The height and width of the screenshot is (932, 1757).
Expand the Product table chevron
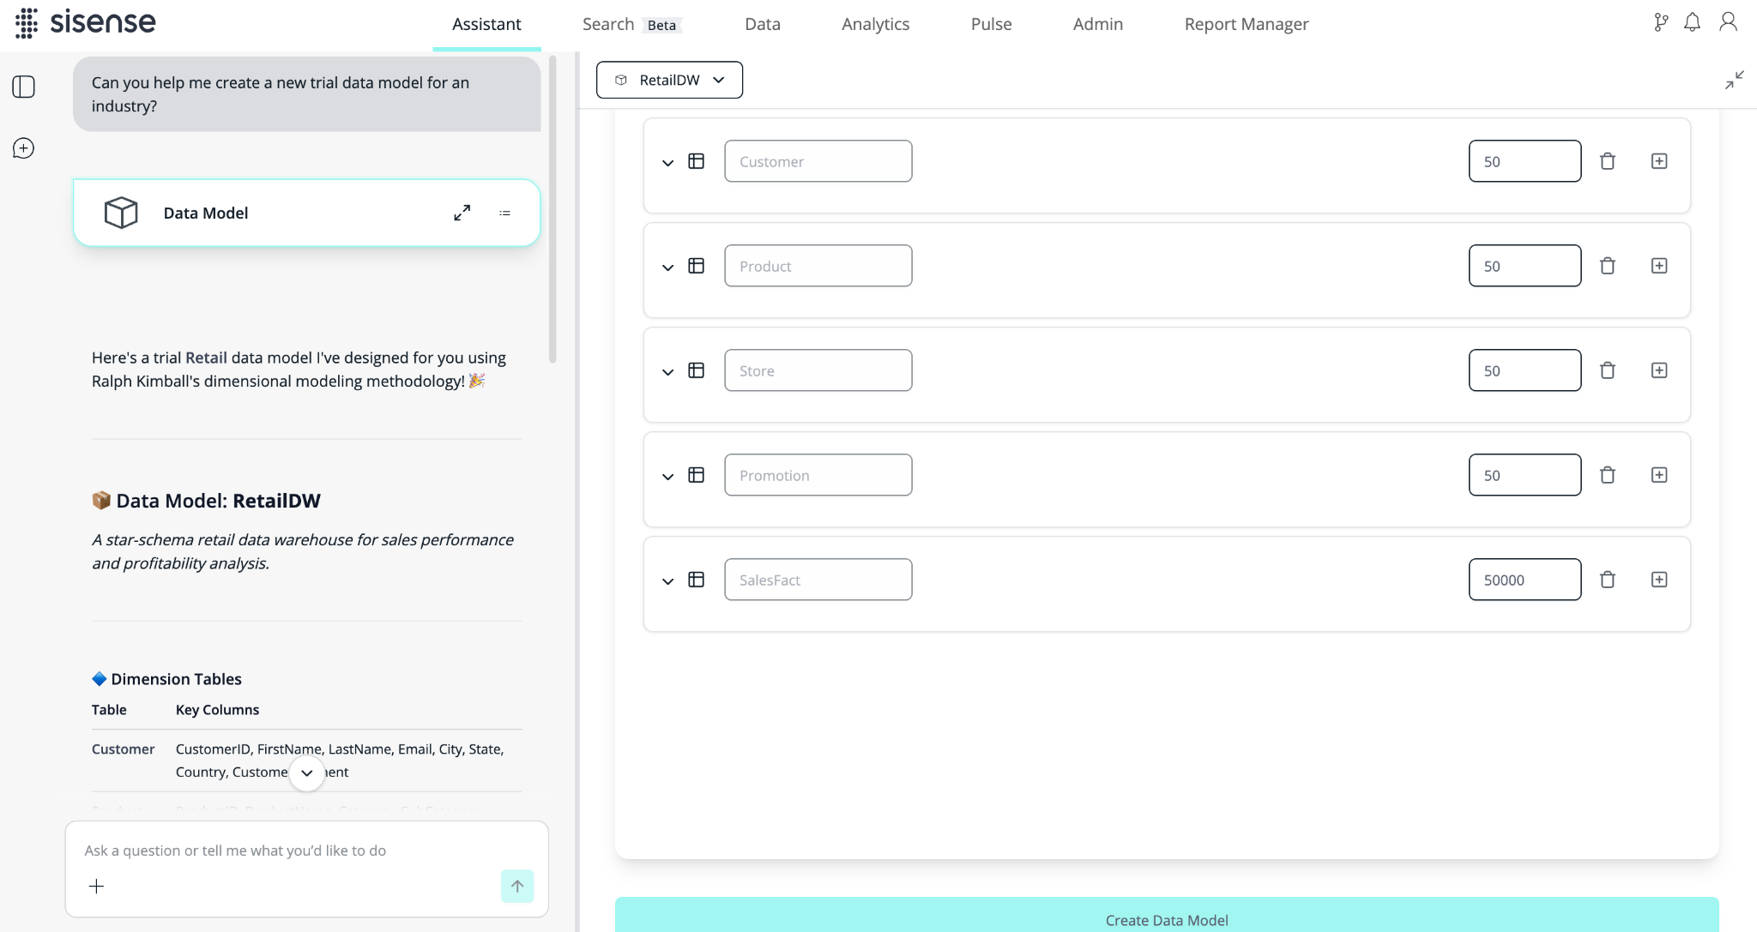(x=667, y=268)
